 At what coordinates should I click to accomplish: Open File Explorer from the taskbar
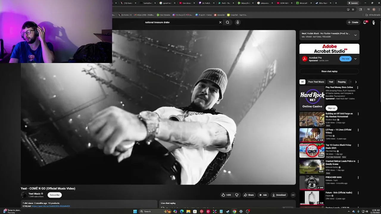(x=188, y=211)
